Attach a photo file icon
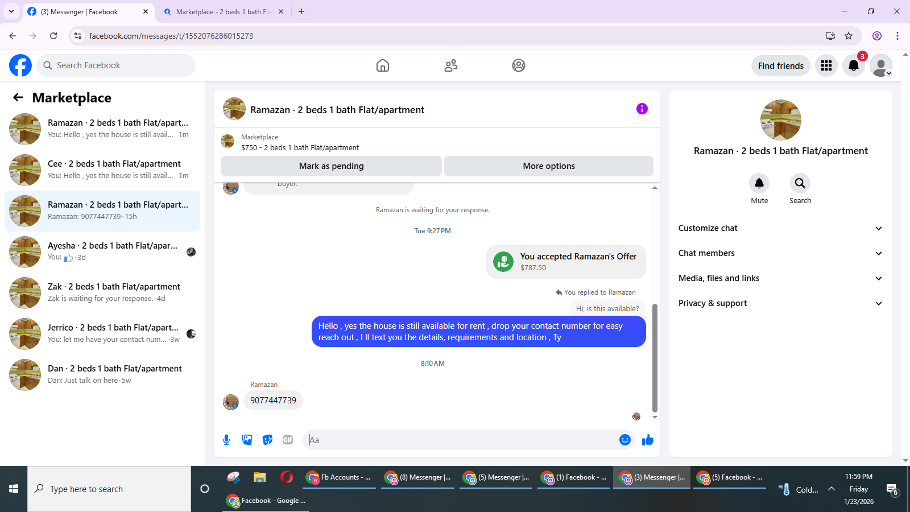Image resolution: width=910 pixels, height=512 pixels. point(247,440)
